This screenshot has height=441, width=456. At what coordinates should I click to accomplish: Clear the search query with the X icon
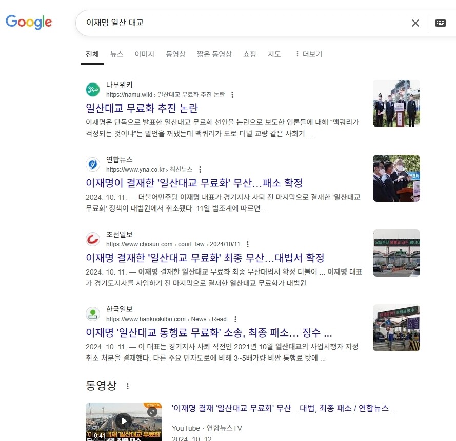415,23
